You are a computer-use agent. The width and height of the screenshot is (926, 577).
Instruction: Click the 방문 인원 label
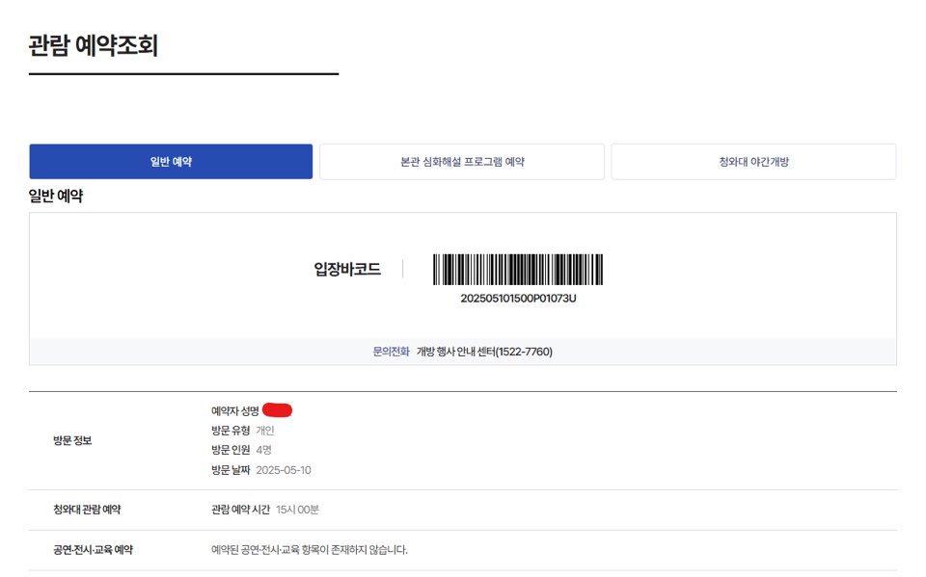point(231,450)
